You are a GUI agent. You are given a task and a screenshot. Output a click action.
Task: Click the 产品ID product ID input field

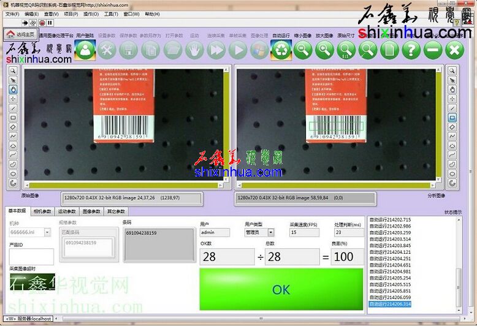tap(31, 256)
